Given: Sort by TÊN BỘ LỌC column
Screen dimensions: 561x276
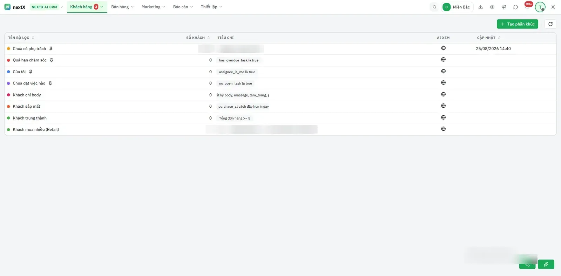Looking at the screenshot, I should pyautogui.click(x=21, y=38).
